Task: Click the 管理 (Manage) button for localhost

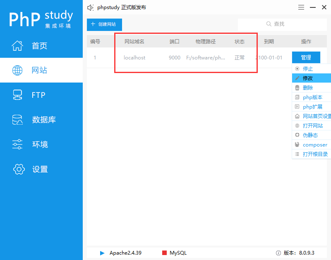Action: click(307, 57)
